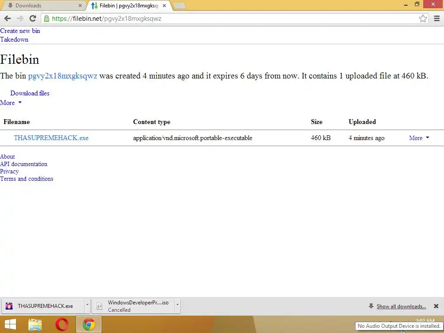Open Chrome hamburger menu

coord(437,19)
